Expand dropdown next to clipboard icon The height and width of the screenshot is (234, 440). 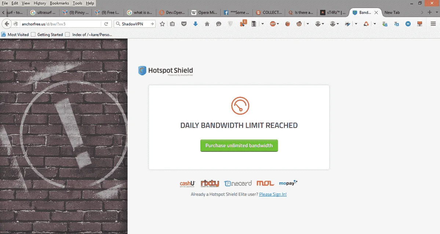pyautogui.click(x=263, y=24)
